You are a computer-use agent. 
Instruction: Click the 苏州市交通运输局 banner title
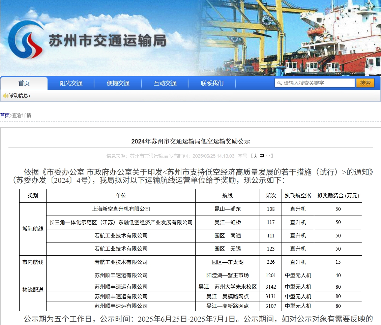click(x=107, y=41)
